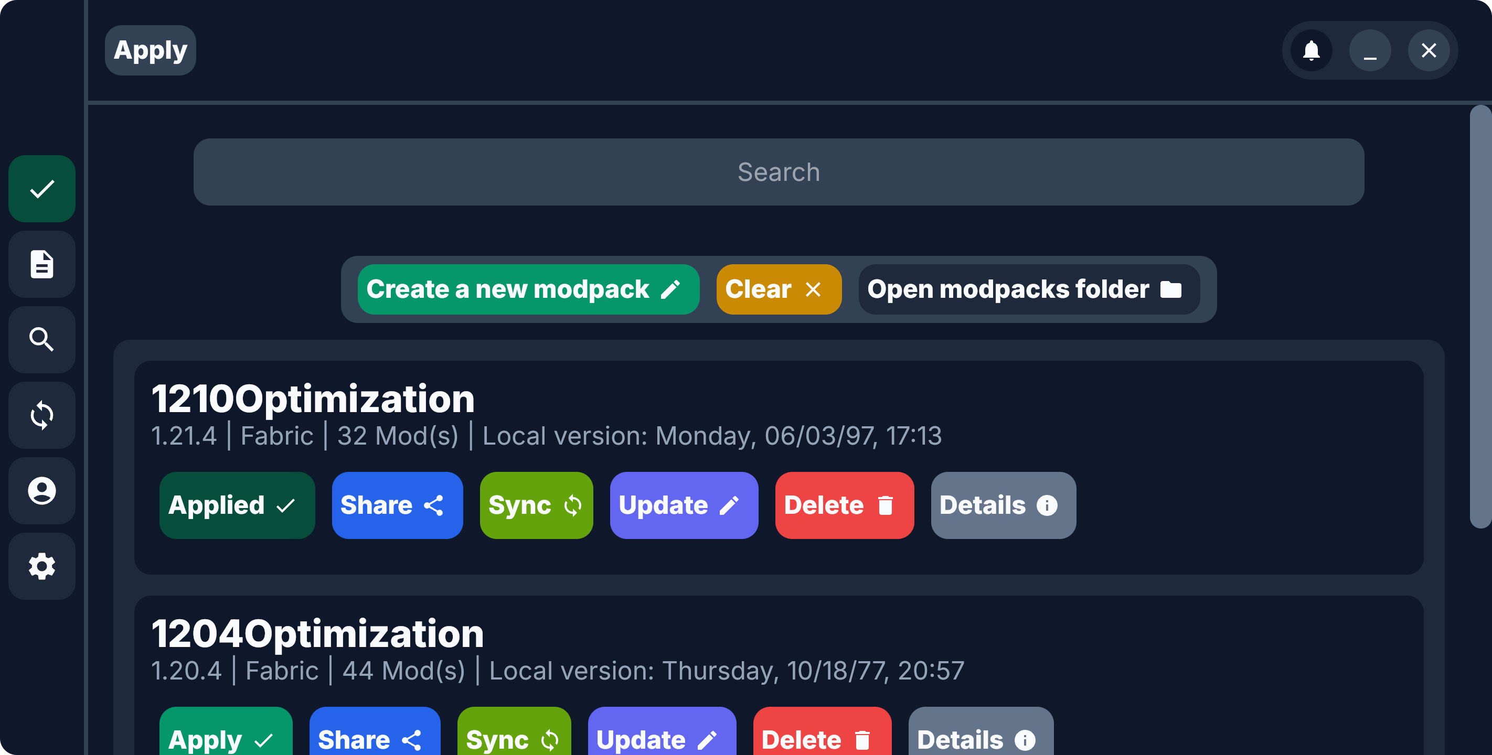Open the sync section in the sidebar

tap(41, 415)
